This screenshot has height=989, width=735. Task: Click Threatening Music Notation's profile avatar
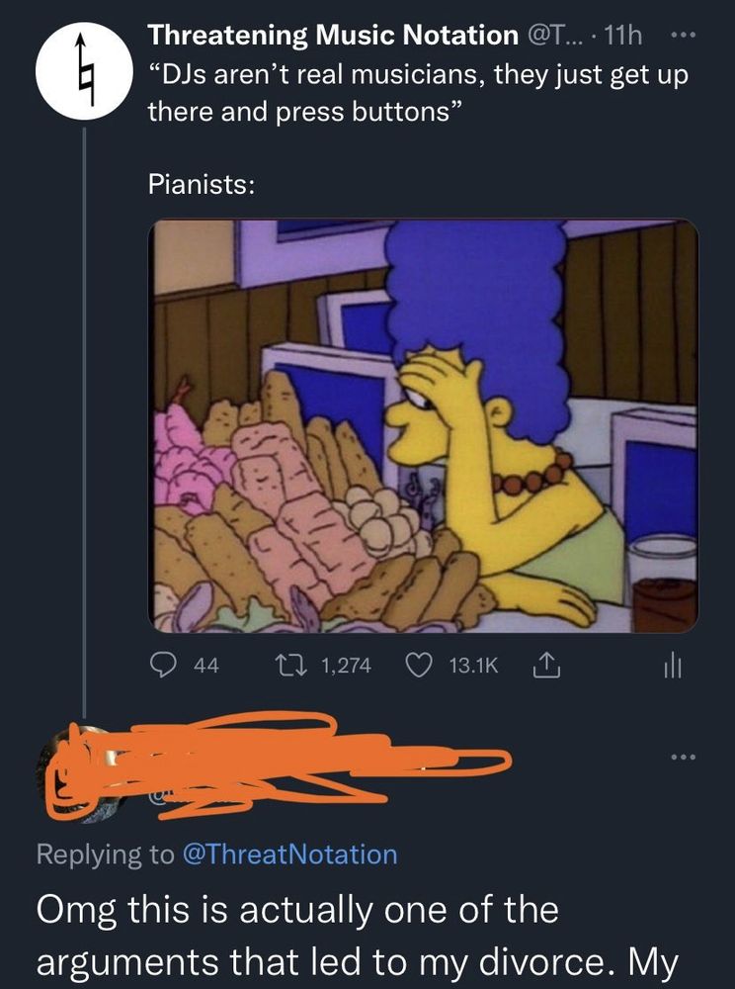coord(83,73)
